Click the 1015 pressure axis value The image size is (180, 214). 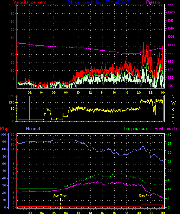(x=171, y=20)
